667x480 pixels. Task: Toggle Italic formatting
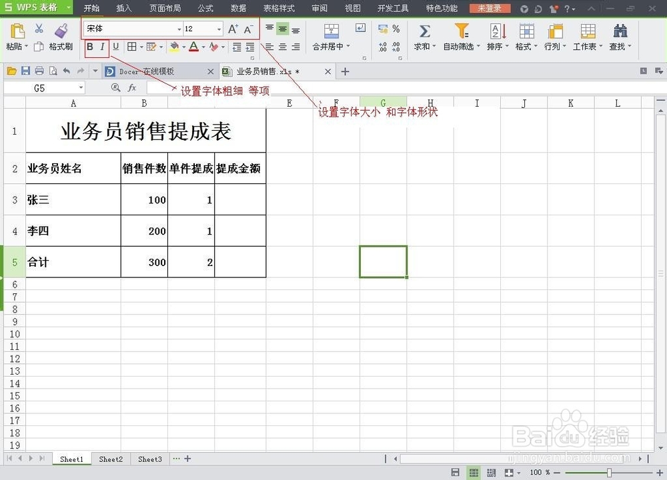pos(103,47)
